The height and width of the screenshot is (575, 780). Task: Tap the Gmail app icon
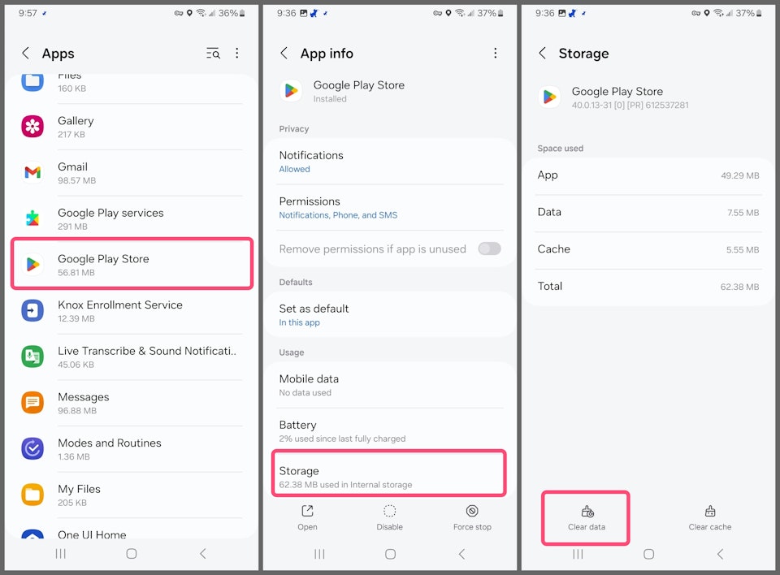click(x=32, y=173)
